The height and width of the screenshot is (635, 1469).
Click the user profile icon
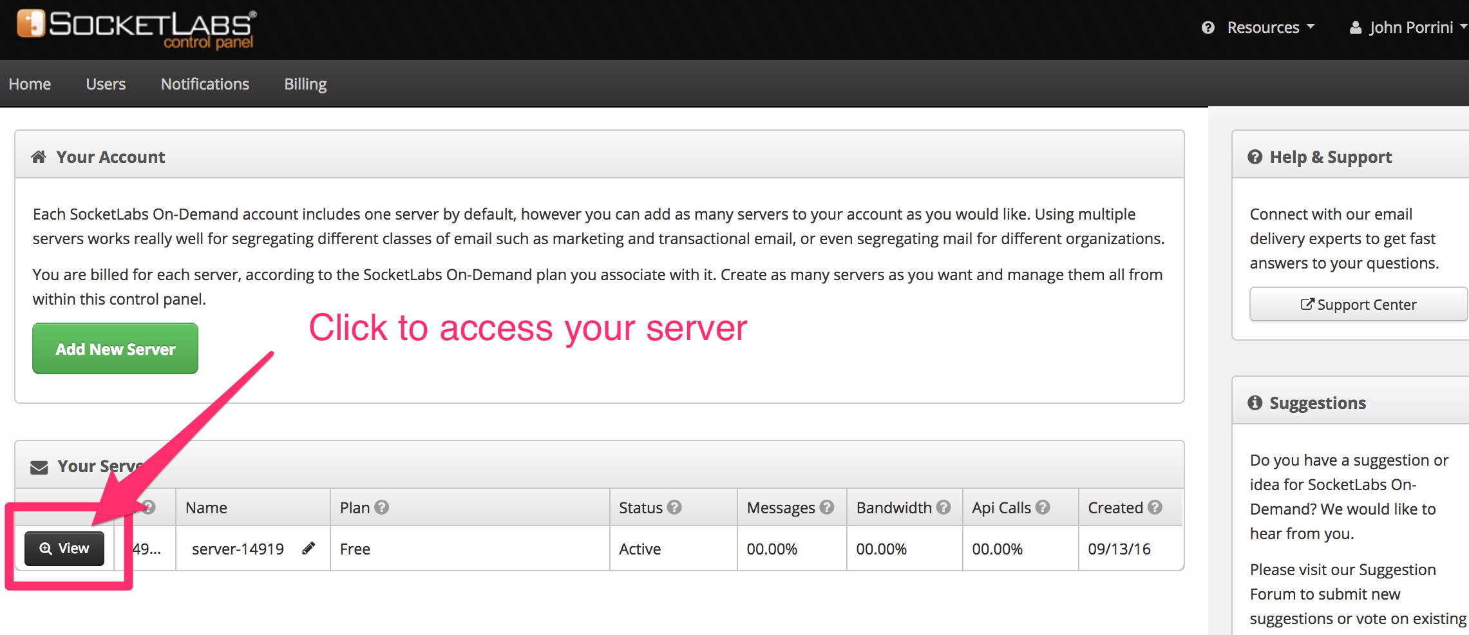tap(1356, 28)
